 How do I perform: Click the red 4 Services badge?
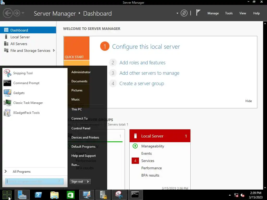coord(135,161)
